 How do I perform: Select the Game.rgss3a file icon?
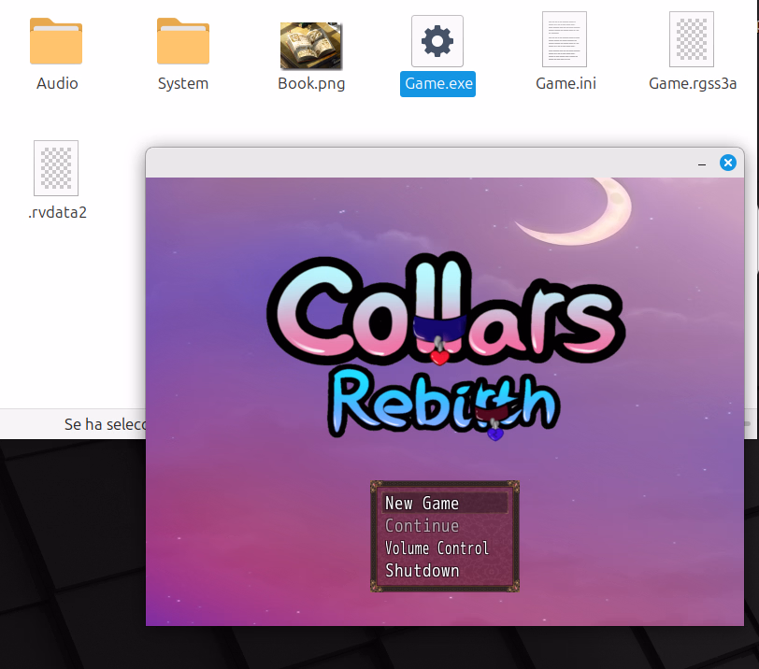tap(692, 39)
